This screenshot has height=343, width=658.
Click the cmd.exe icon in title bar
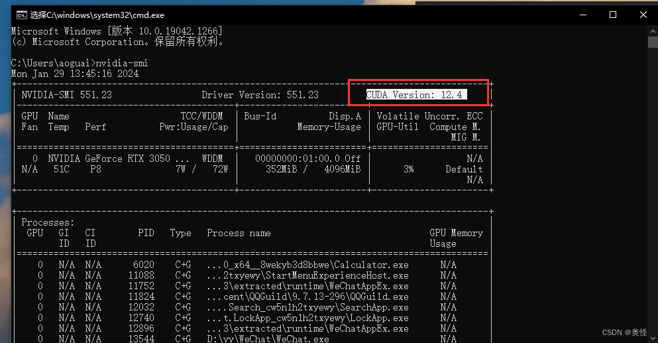[x=21, y=15]
